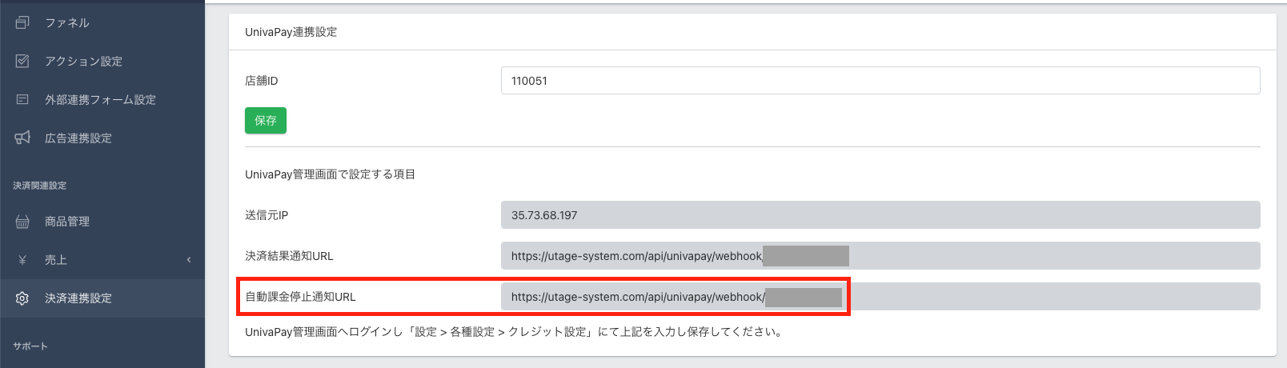Click the 送信元IP field showing 35.73.68.197
The image size is (1287, 368).
880,215
